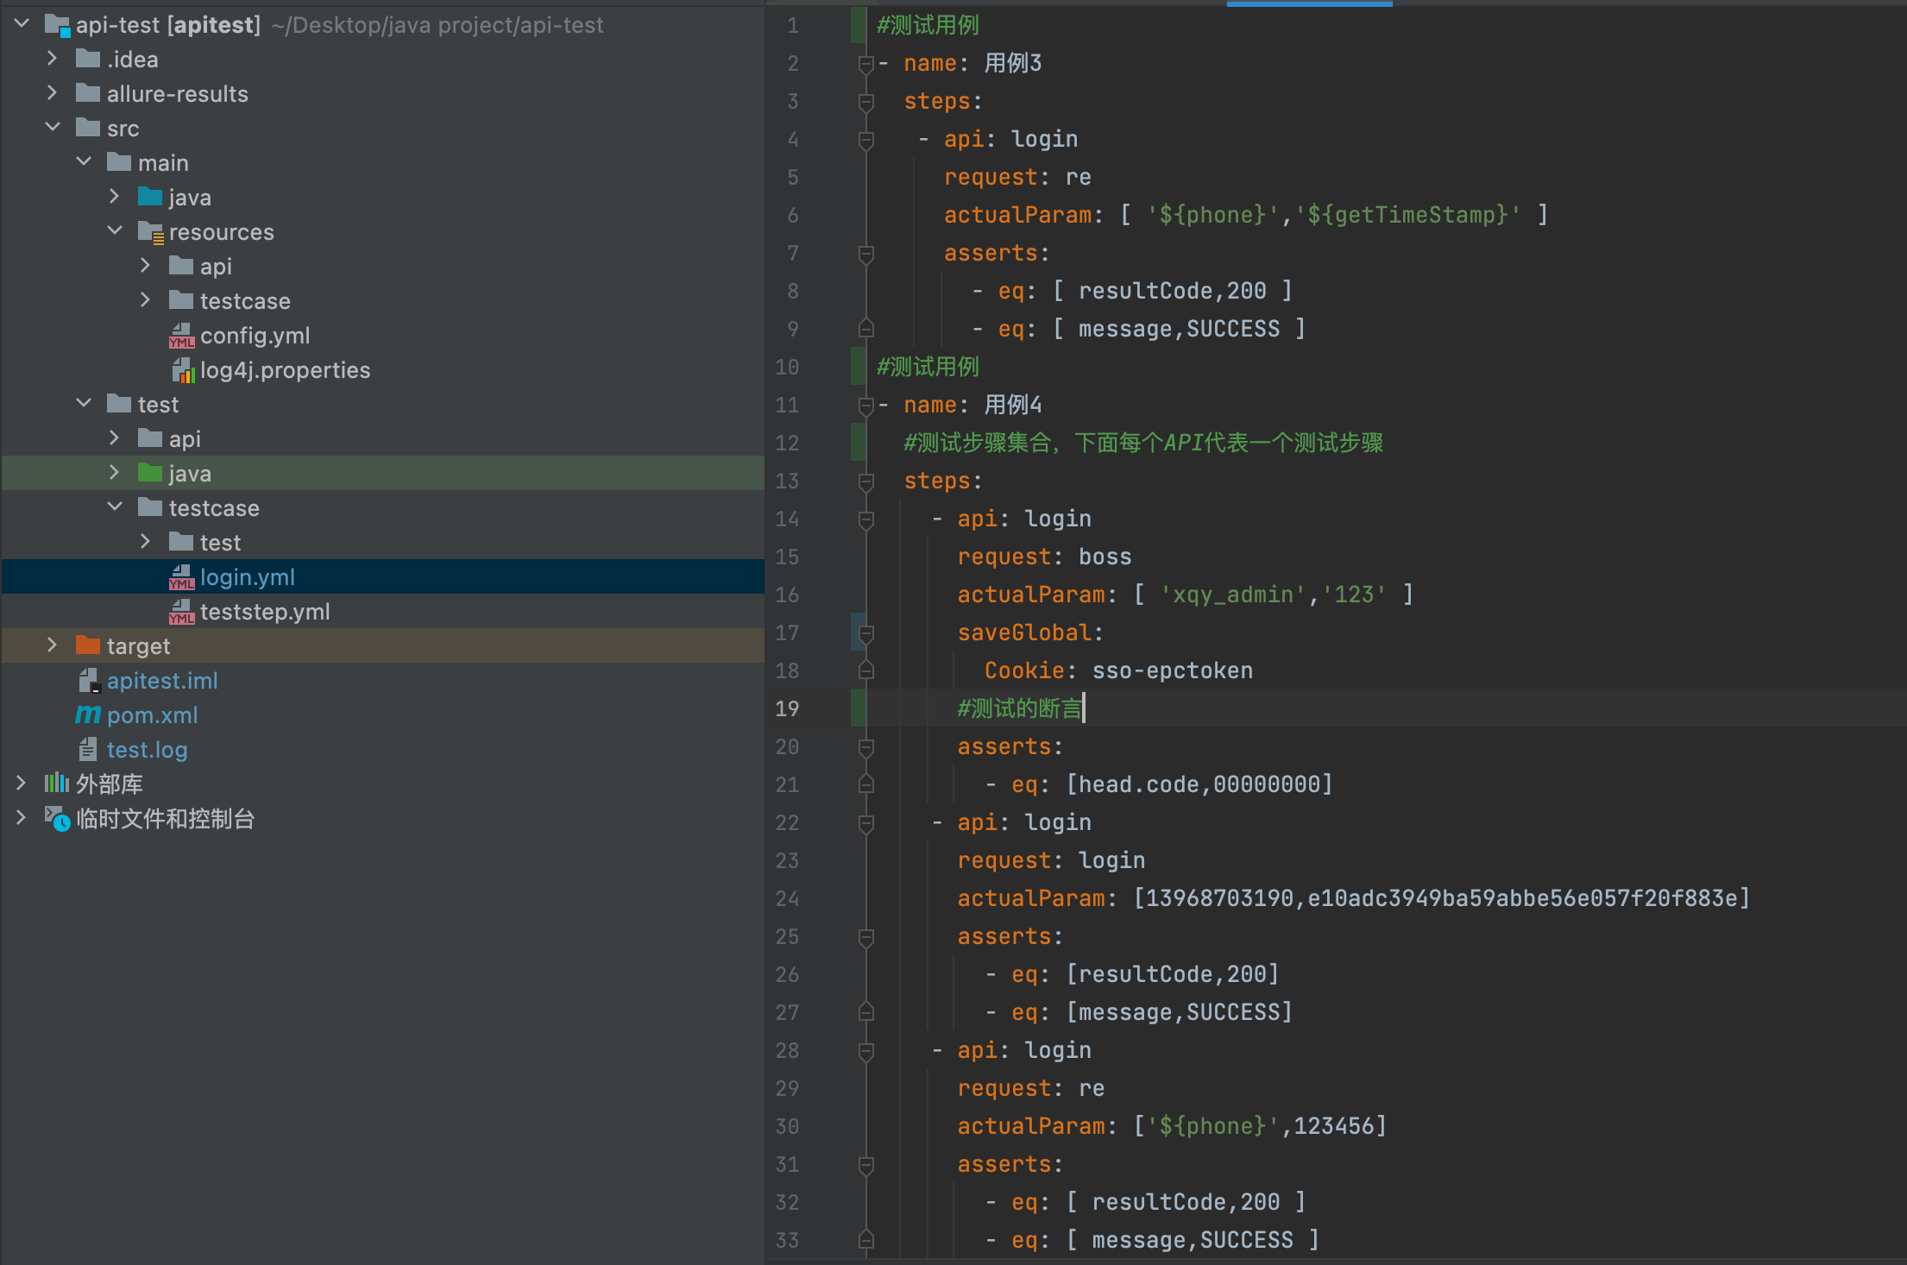1907x1265 pixels.
Task: Fold the asserts block at line 31
Action: click(x=866, y=1165)
